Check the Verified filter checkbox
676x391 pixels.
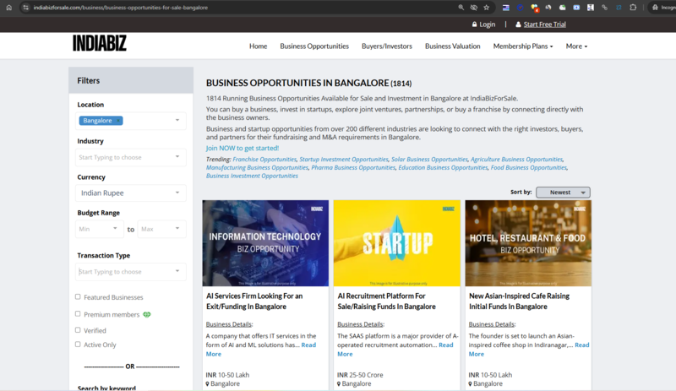coord(78,330)
